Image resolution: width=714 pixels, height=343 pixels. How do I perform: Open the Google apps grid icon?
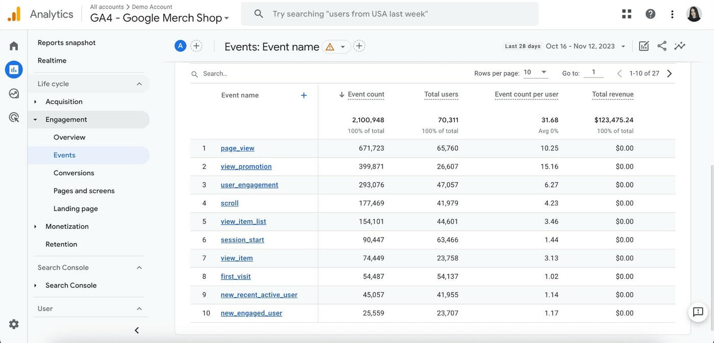point(627,14)
